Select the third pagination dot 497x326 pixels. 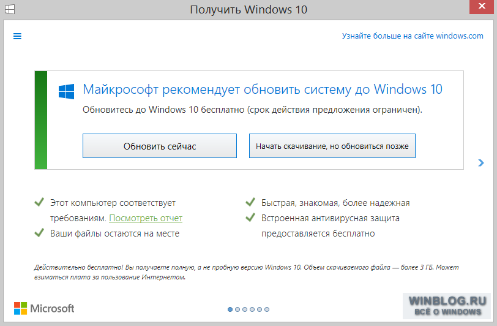coord(245,309)
